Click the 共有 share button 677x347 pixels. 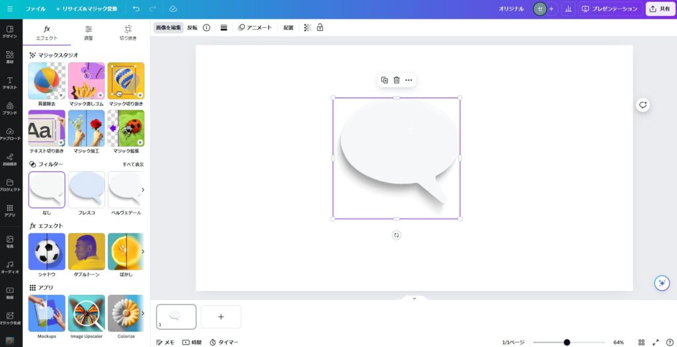[x=660, y=9]
